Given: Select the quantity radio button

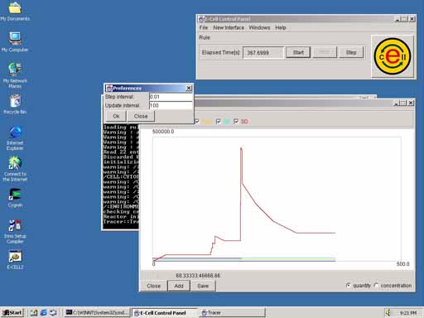Looking at the screenshot, I should pos(349,286).
